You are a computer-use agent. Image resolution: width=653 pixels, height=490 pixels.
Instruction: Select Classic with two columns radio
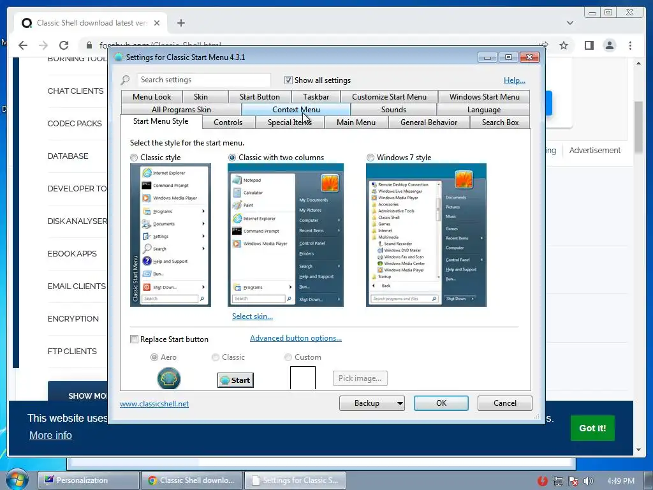click(x=232, y=158)
